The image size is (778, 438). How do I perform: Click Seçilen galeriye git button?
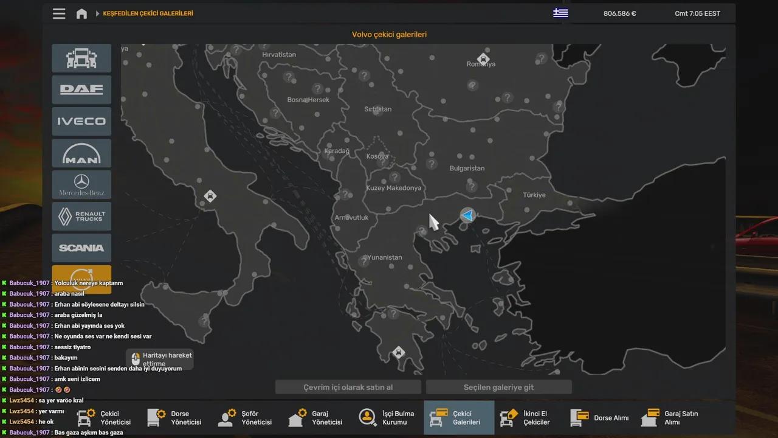499,387
